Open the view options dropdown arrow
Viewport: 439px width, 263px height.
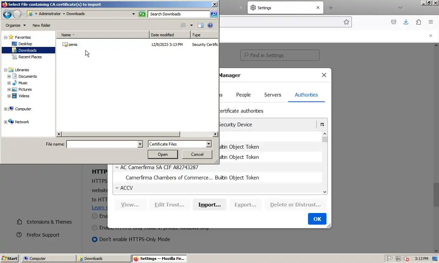coord(191,25)
